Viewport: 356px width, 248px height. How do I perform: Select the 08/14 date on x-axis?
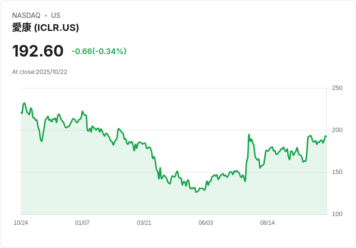pyautogui.click(x=267, y=223)
